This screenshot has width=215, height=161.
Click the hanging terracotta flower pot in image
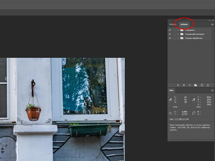(x=33, y=113)
